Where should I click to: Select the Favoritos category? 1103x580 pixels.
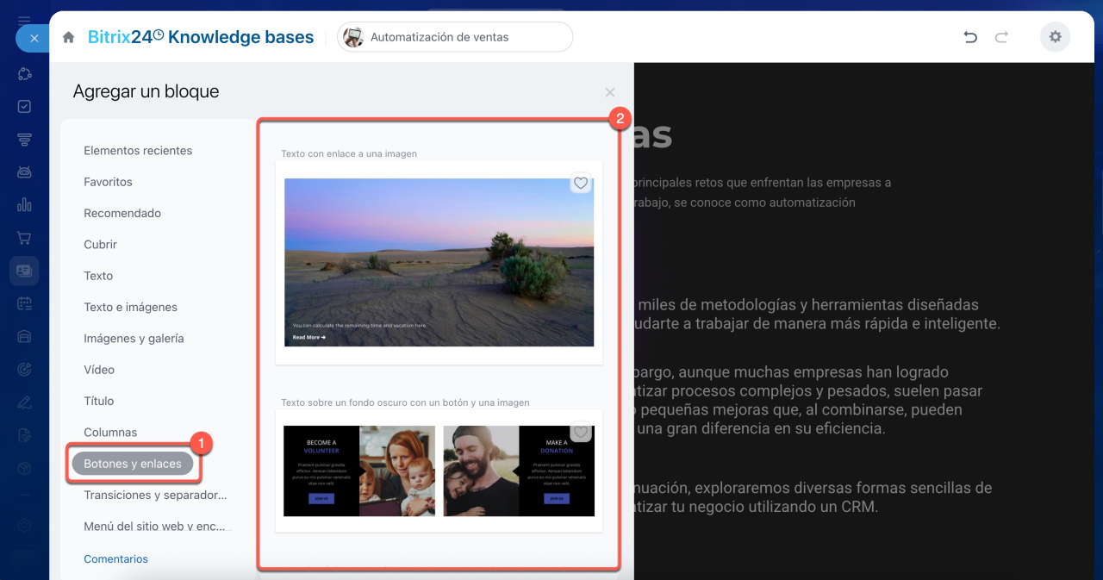point(108,182)
